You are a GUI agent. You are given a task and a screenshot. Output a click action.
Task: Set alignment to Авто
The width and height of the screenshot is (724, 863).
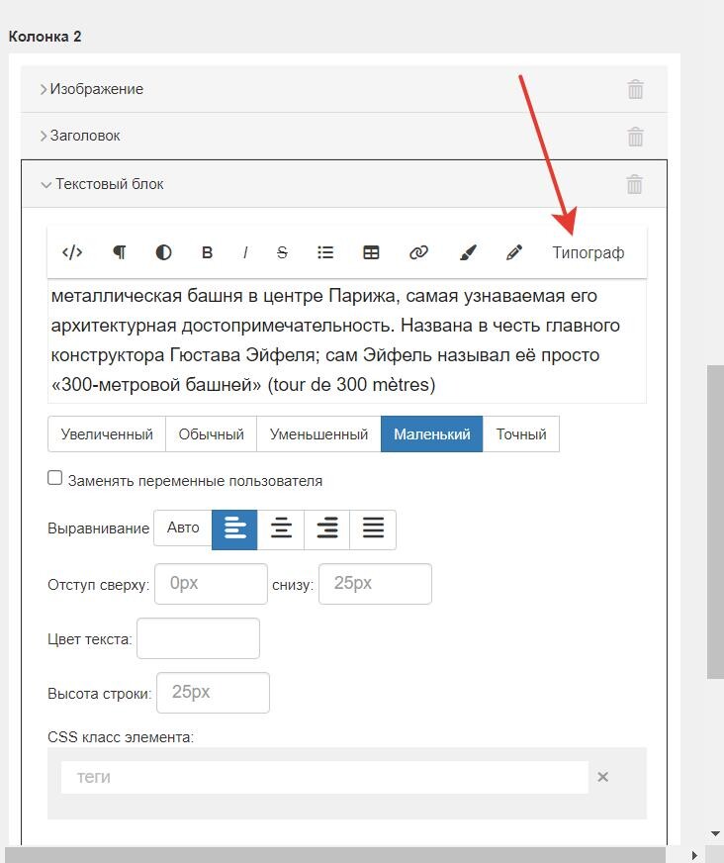[183, 527]
